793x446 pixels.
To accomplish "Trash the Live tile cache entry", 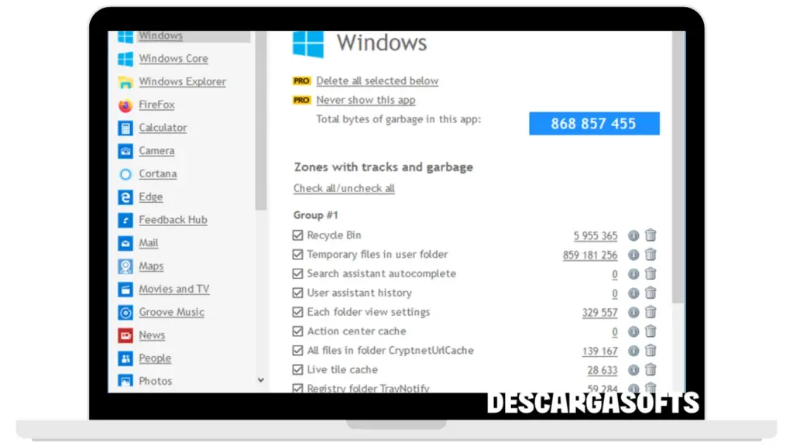I will pyautogui.click(x=651, y=369).
